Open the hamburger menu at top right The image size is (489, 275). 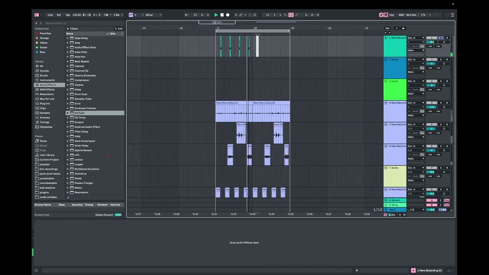(x=453, y=15)
